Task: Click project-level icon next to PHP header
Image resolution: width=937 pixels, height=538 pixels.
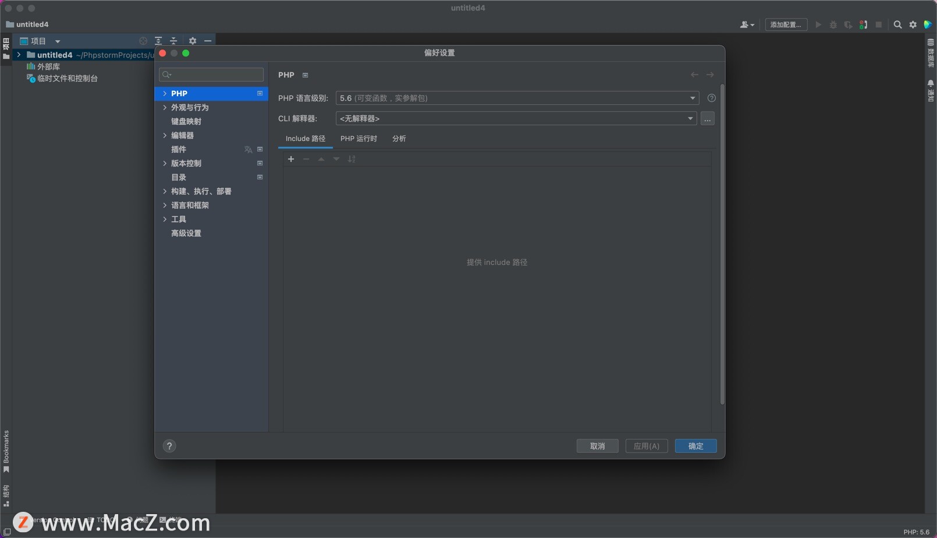Action: (305, 75)
